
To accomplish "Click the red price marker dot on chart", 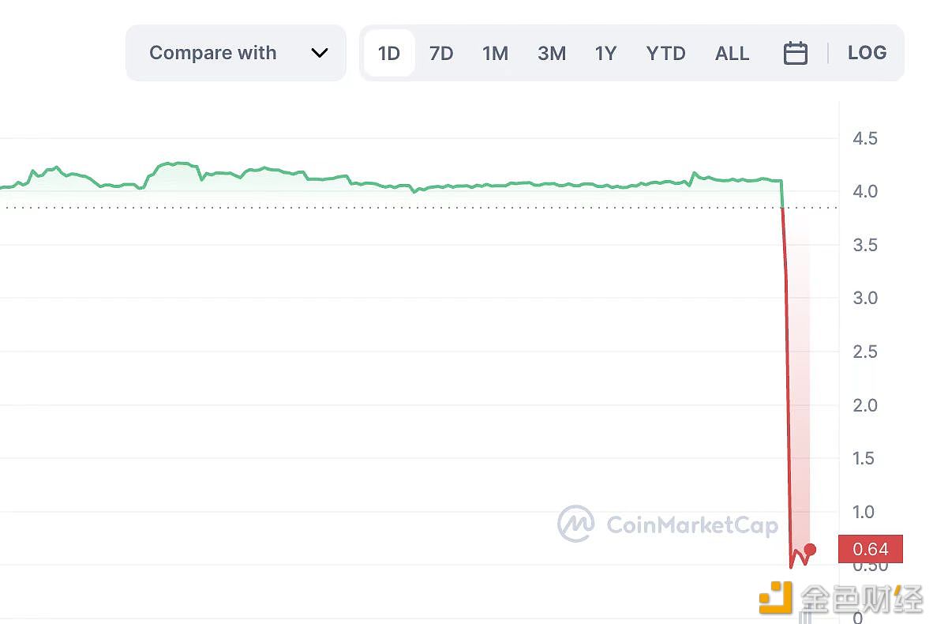I will 809,551.
